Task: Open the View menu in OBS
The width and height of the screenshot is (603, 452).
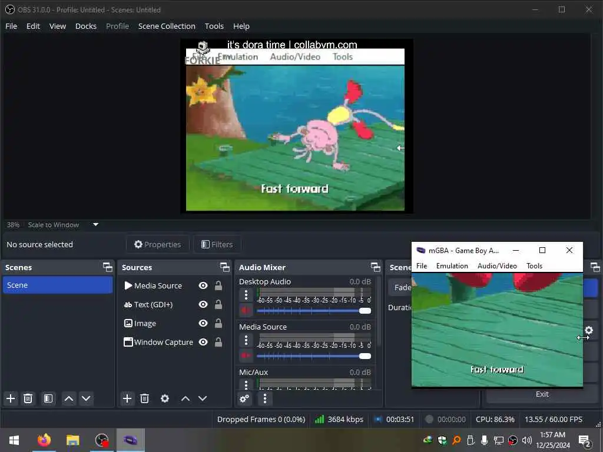Action: click(x=58, y=26)
